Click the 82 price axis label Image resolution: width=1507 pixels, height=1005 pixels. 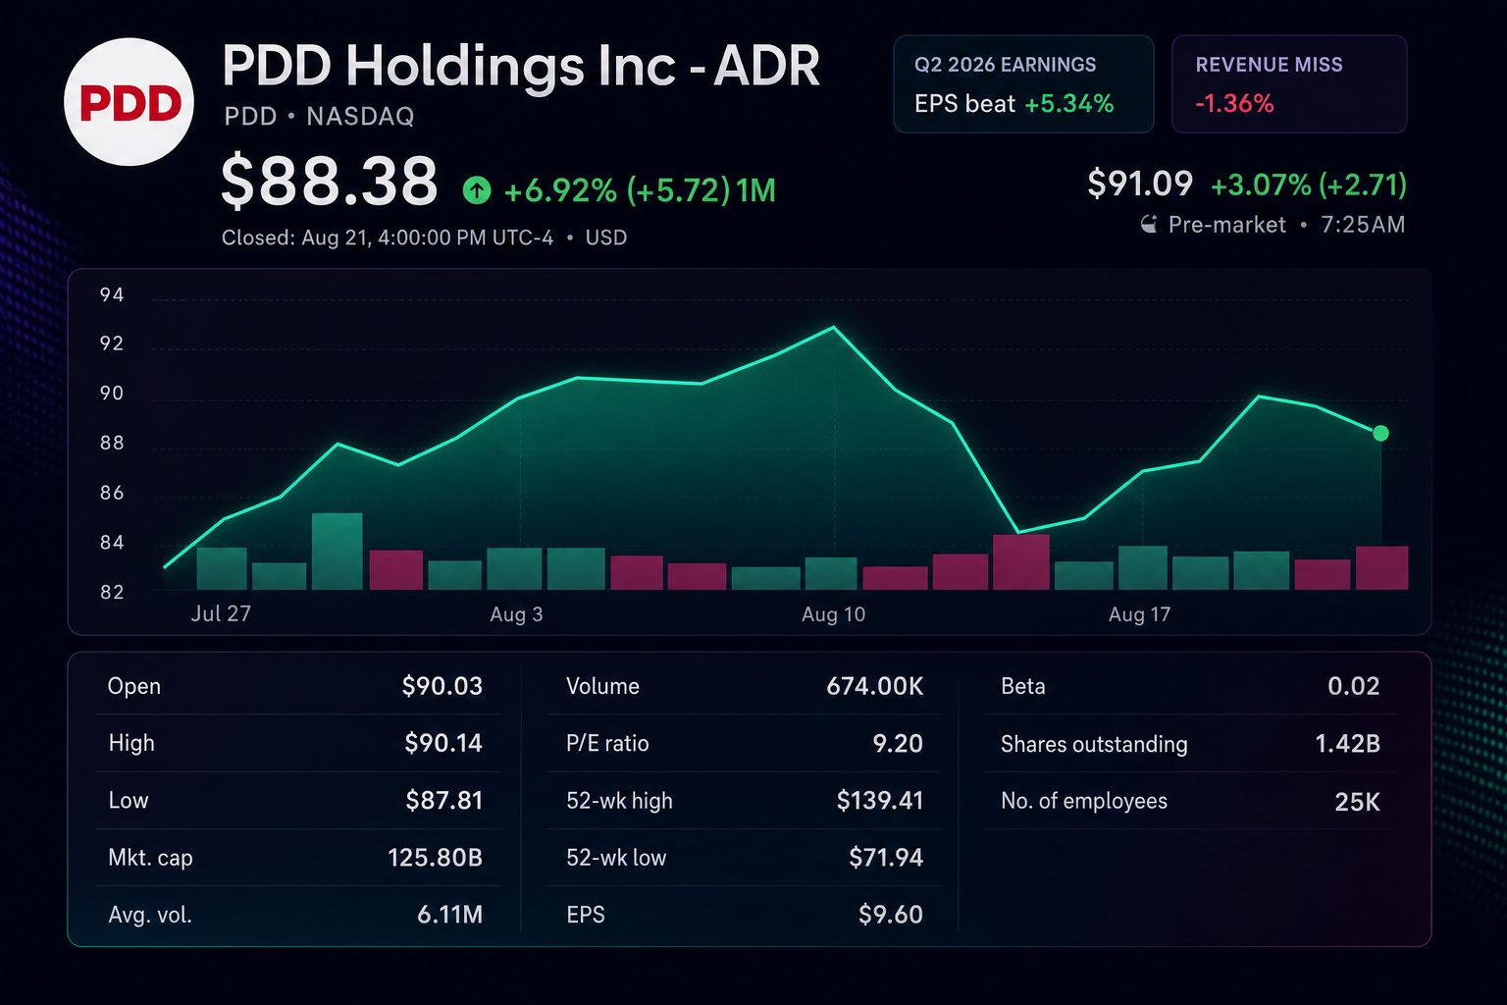point(112,592)
